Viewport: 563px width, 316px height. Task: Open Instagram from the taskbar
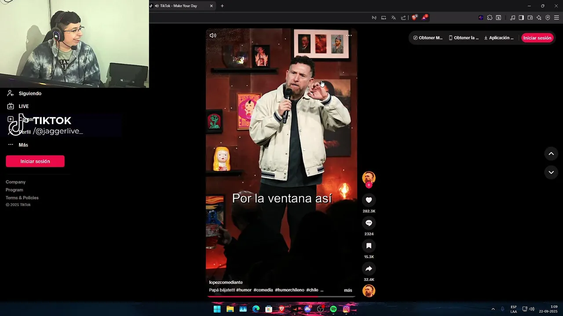346,309
